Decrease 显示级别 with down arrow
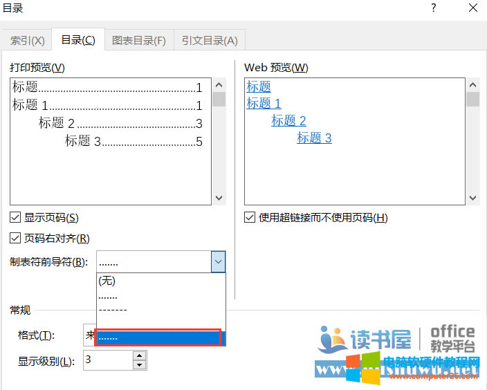The width and height of the screenshot is (487, 390). [139, 365]
